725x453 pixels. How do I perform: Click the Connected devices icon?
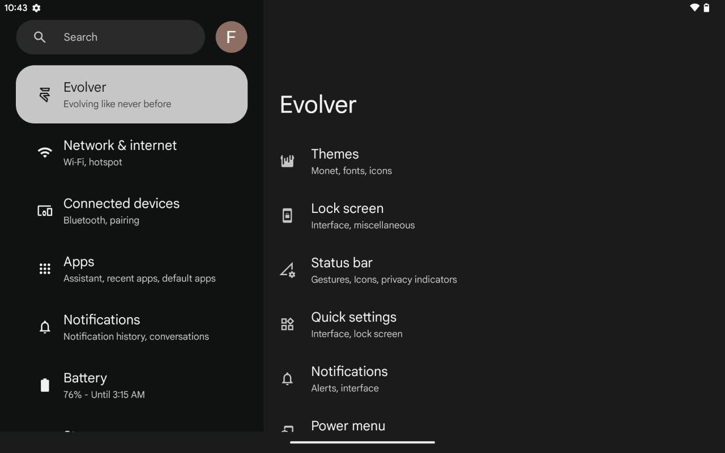45,211
